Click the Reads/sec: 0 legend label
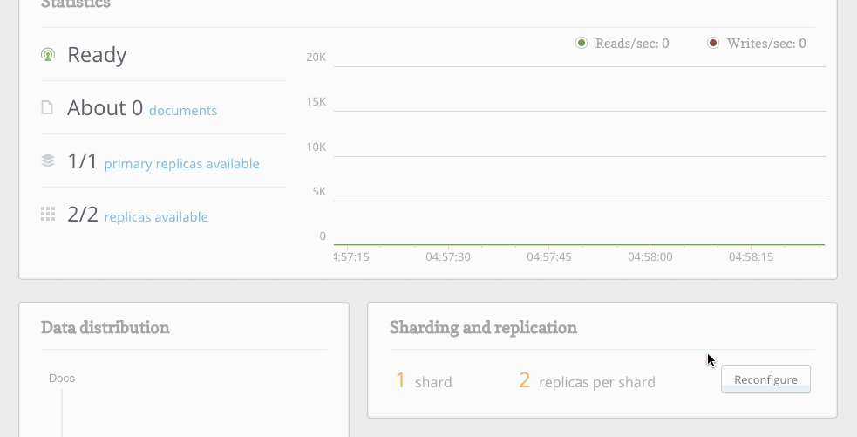This screenshot has height=437, width=857. point(632,44)
